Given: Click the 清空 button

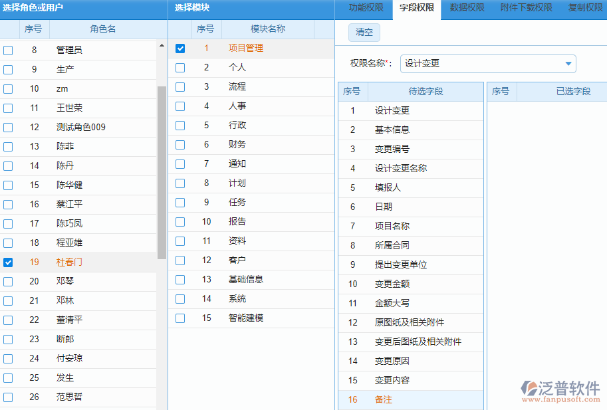Looking at the screenshot, I should pyautogui.click(x=363, y=32).
